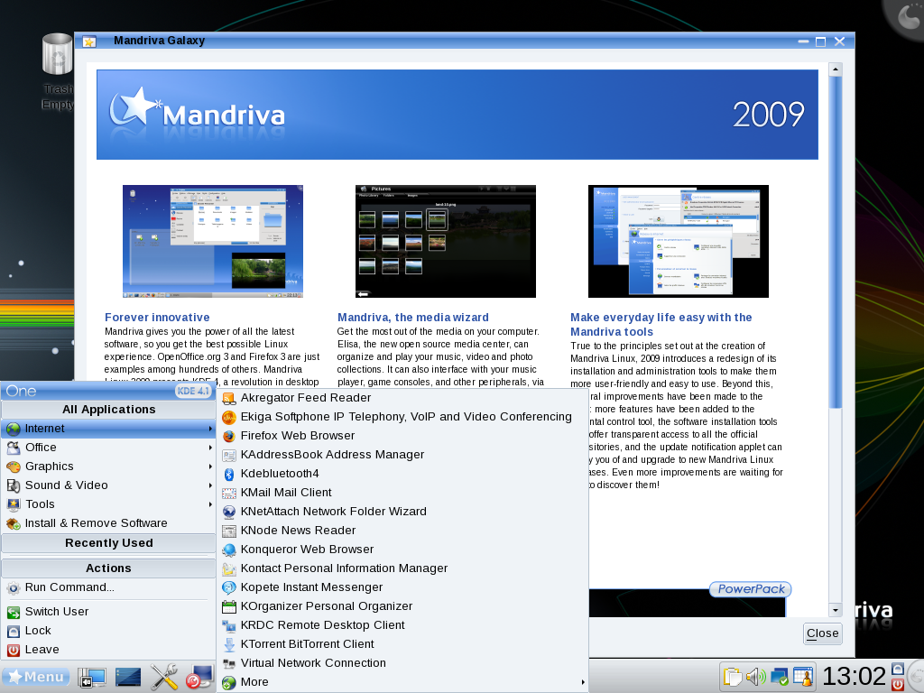Start Firefox Web Browser from the submenu

[x=403, y=436]
